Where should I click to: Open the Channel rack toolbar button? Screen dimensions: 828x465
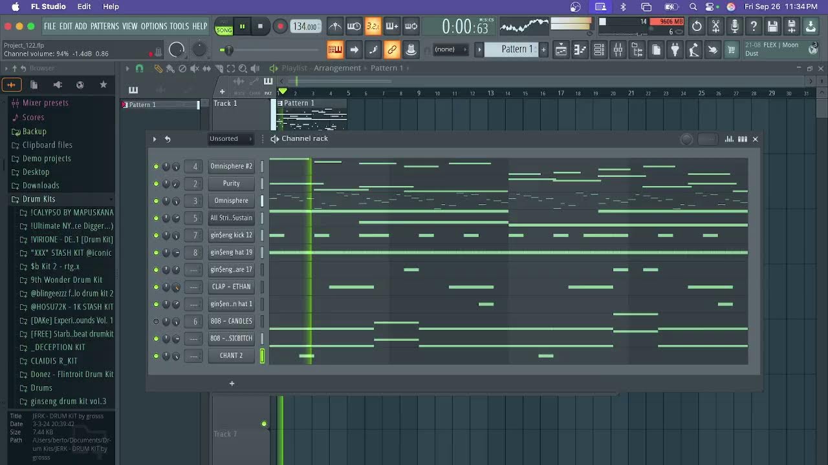pos(599,50)
